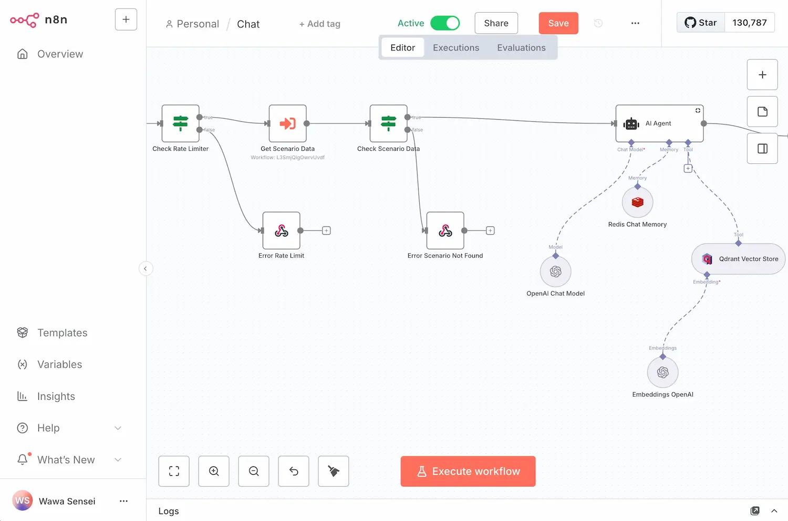Click Add tag field

point(320,24)
